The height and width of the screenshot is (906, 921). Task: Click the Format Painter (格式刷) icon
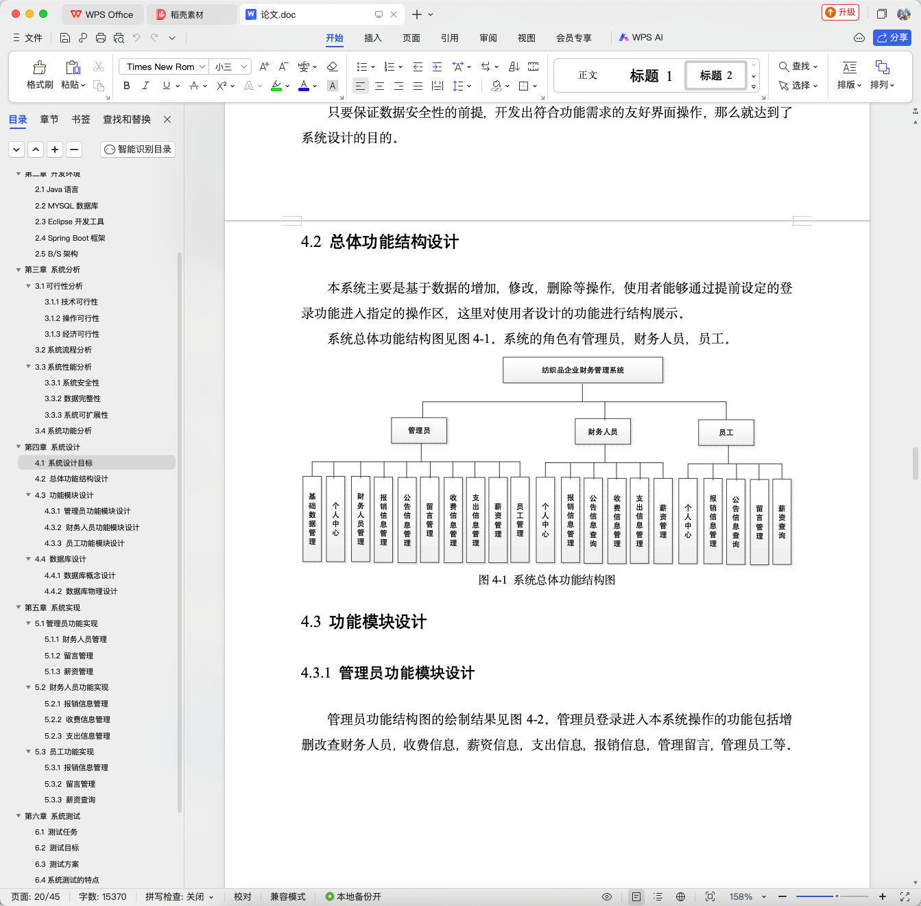(40, 75)
